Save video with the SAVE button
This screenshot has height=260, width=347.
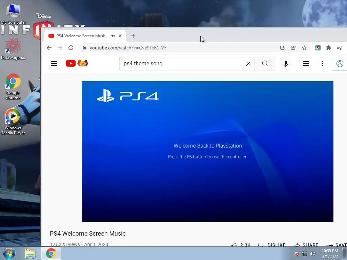[336, 245]
